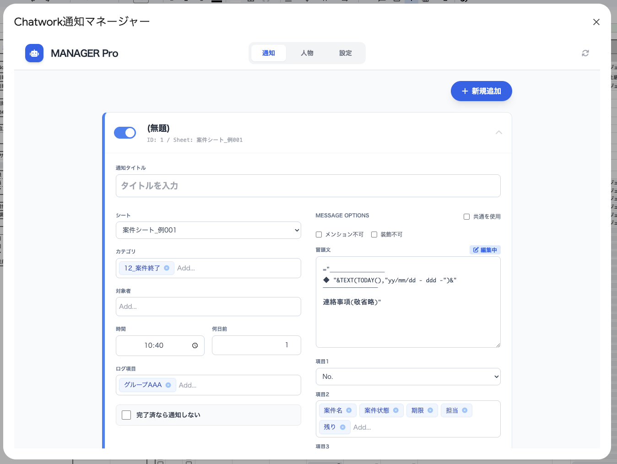Remove the 担当 chip in 項目2
This screenshot has width=617, height=464.
tap(465, 410)
